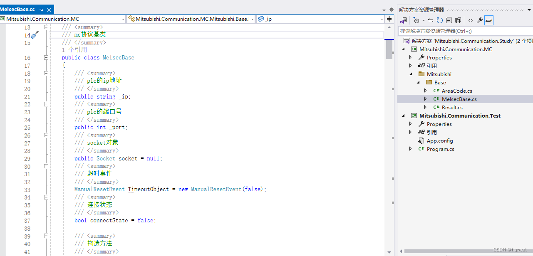Screen dimensions: 533x256
Task: Click the screwdriver quick actions icon
Action: pos(35,35)
